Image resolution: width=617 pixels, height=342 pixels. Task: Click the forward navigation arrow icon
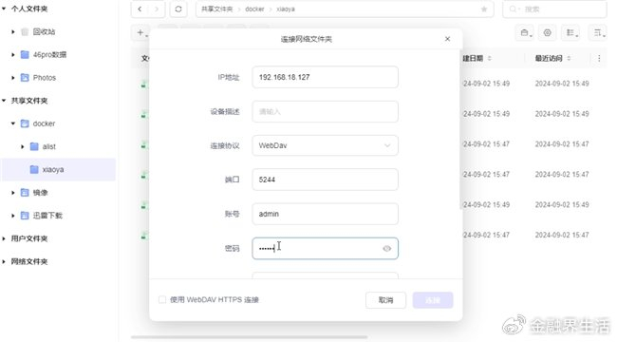coord(157,9)
